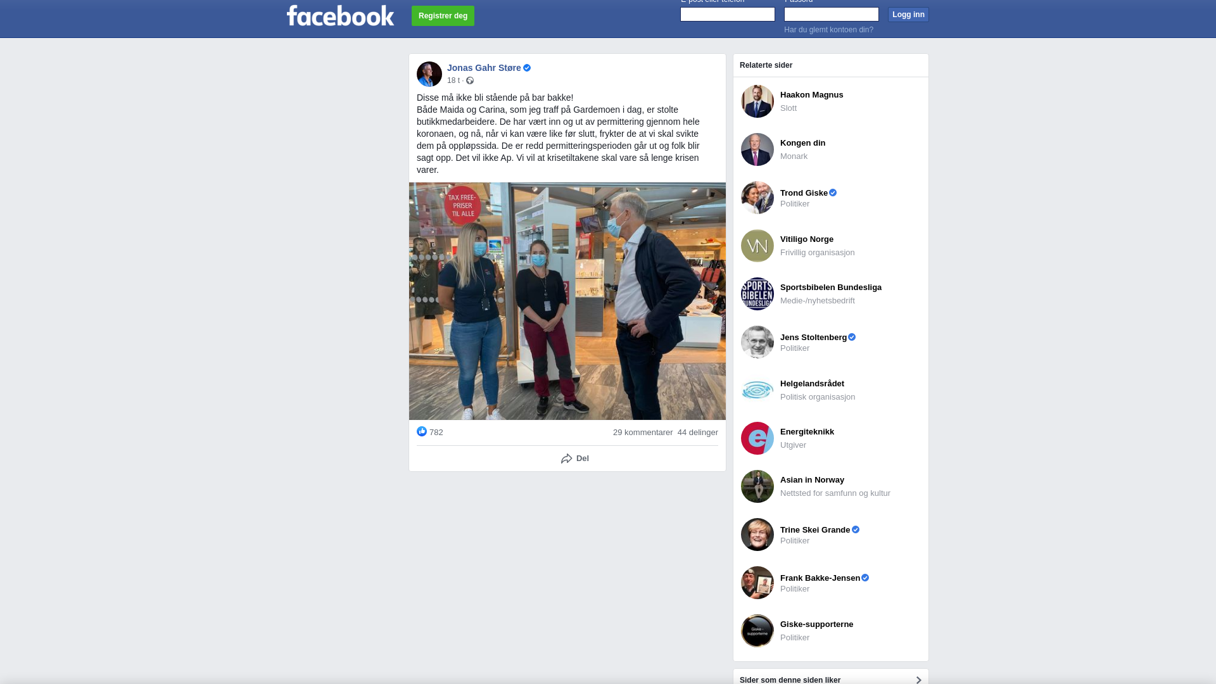Open the 44 delinger link
This screenshot has width=1216, height=684.
click(x=698, y=433)
